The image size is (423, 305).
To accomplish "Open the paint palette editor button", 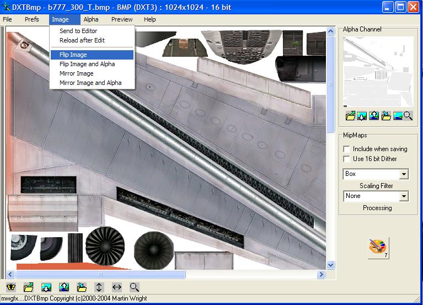I will point(378,248).
